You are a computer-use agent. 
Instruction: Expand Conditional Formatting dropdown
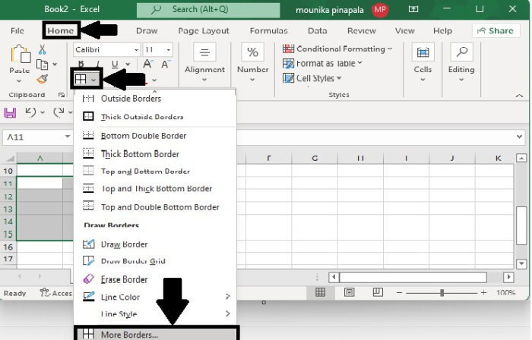point(390,49)
